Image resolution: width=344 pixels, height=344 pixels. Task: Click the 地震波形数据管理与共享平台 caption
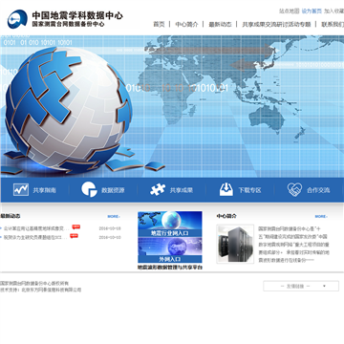170,268
